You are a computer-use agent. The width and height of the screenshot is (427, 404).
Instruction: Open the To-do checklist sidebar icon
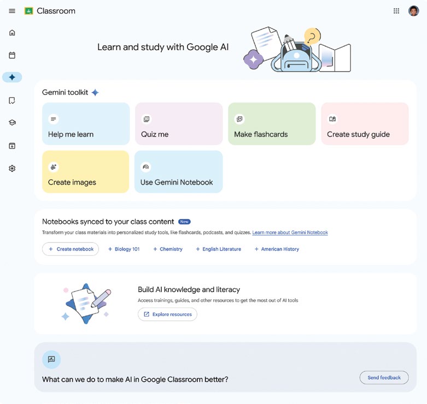pos(12,100)
